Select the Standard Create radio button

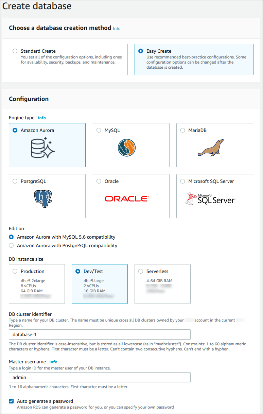(15, 51)
